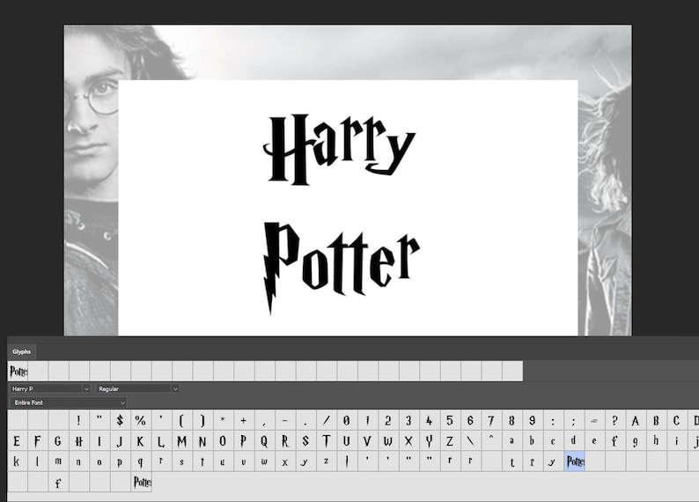Select the uppercase S glyph
699x502 pixels.
click(x=305, y=441)
